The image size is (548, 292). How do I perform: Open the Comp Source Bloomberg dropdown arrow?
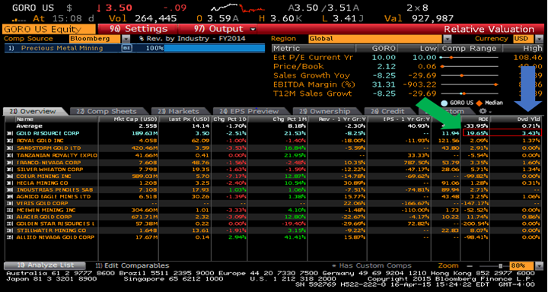pyautogui.click(x=126, y=39)
